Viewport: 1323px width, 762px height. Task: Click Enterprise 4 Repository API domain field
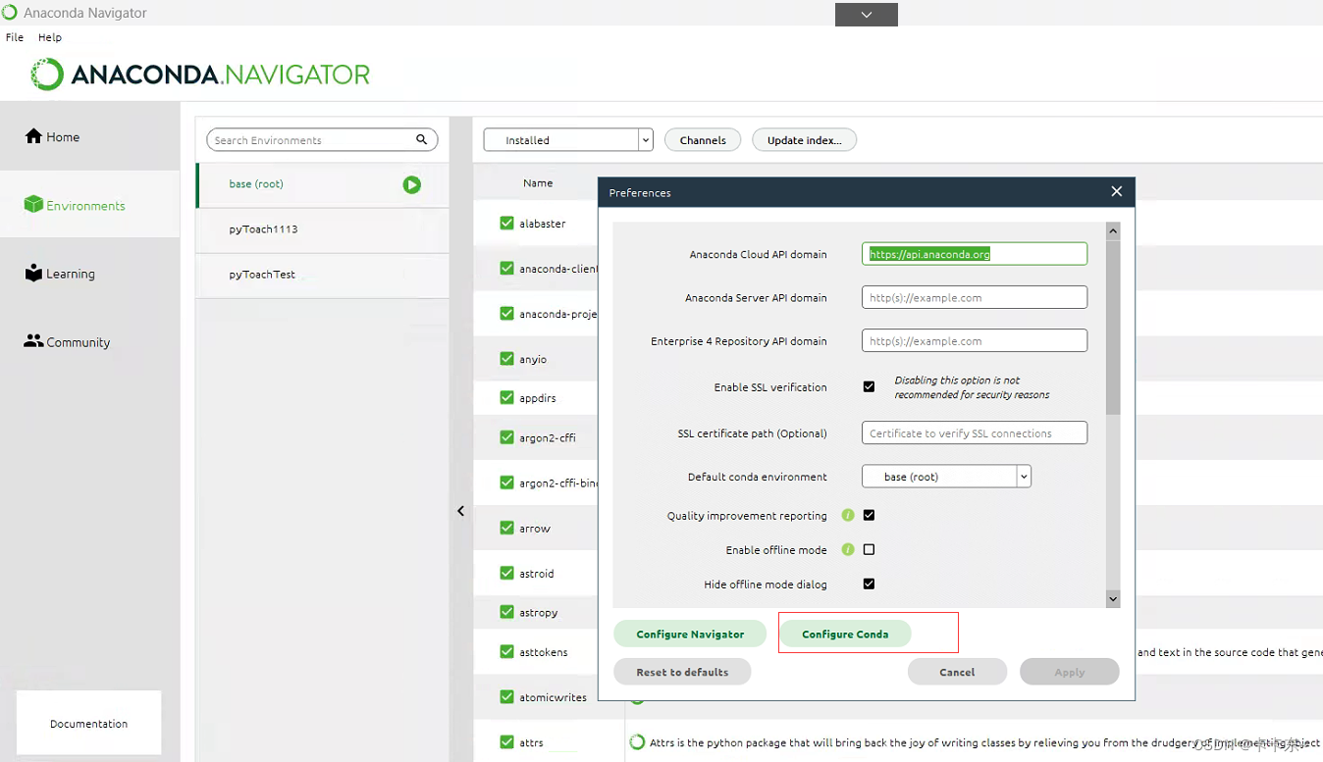(975, 340)
